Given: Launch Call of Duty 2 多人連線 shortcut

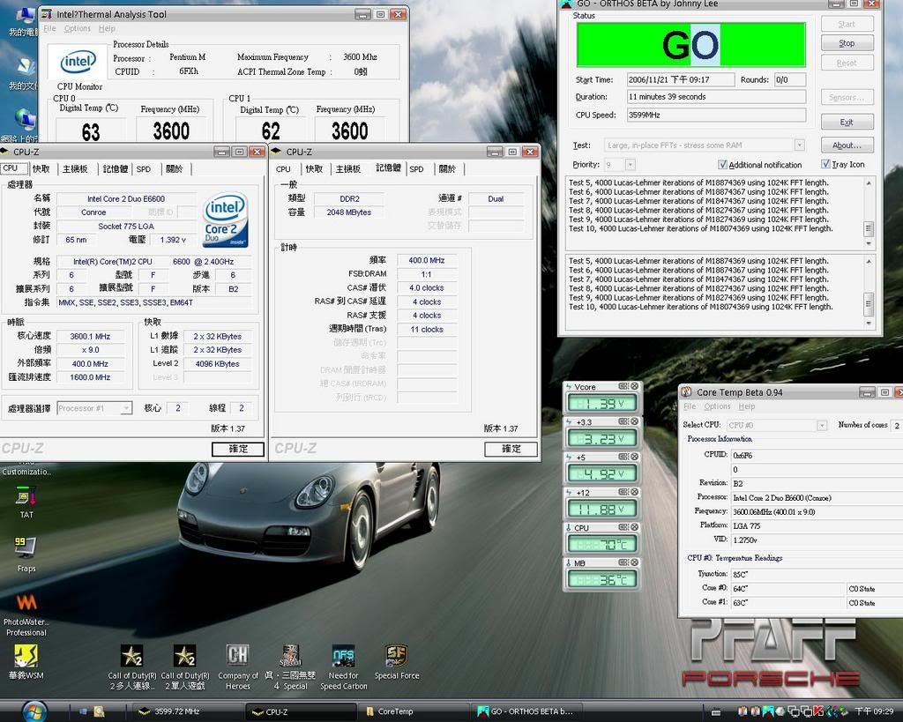Looking at the screenshot, I should (x=132, y=667).
